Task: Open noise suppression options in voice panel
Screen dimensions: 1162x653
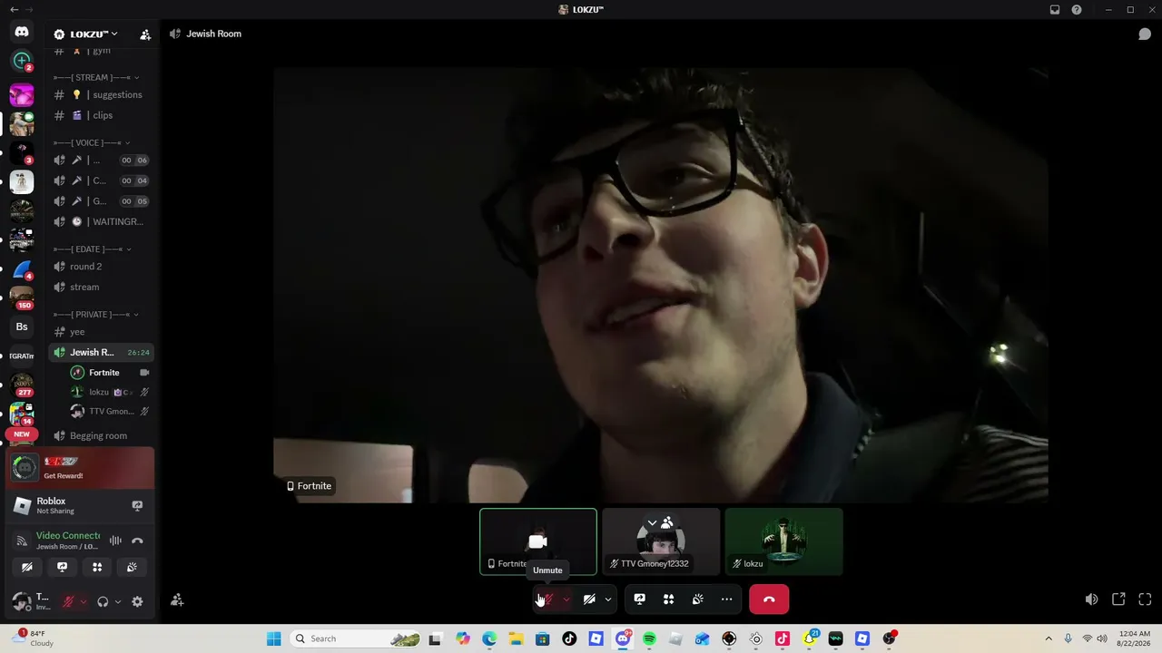Action: click(115, 541)
